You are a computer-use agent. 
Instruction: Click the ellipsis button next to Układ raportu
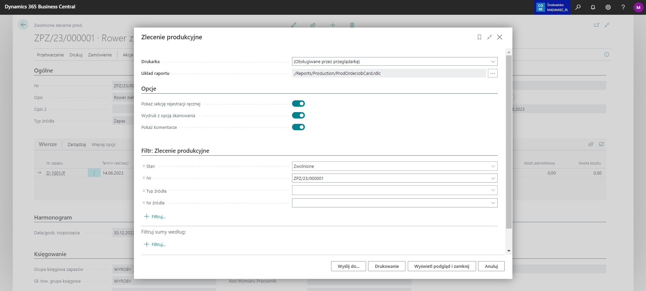493,73
